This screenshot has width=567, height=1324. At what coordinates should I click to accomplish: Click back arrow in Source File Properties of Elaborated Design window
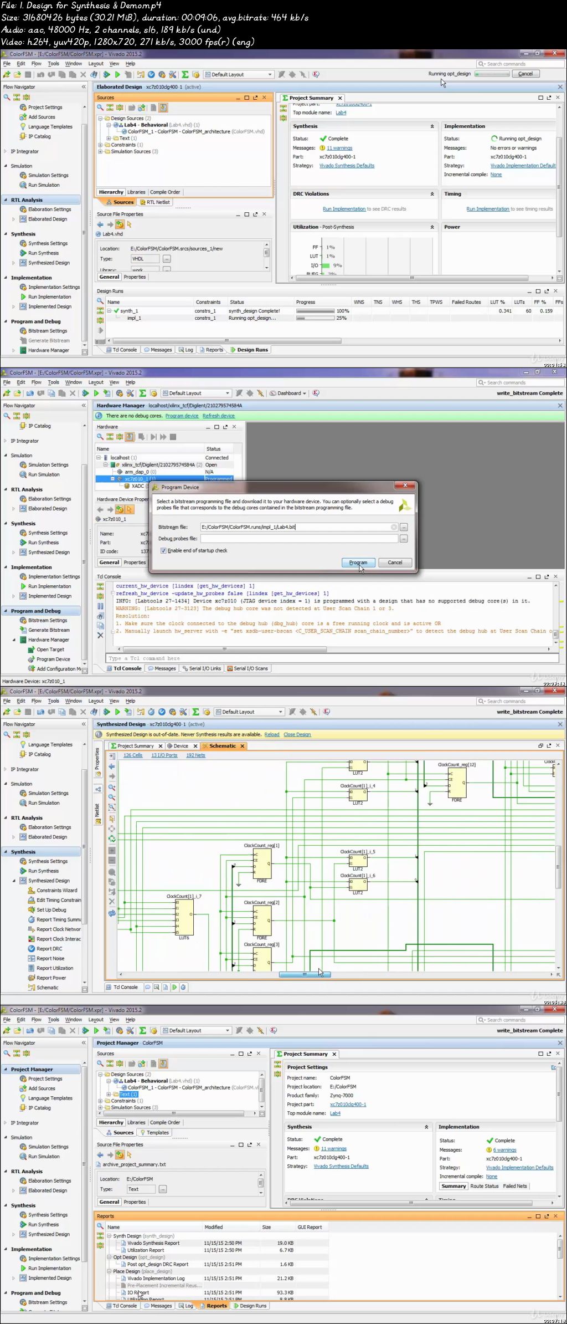pyautogui.click(x=100, y=224)
